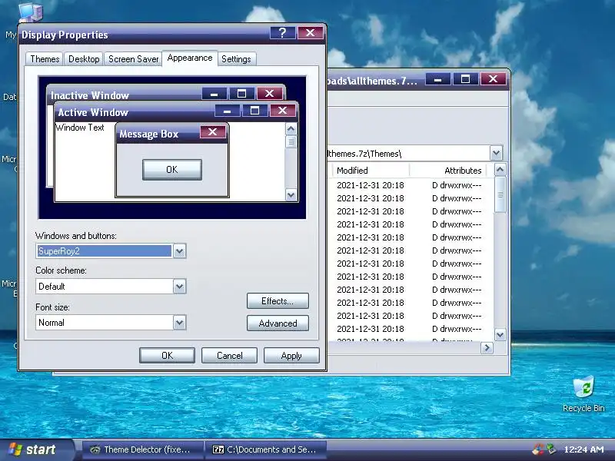
Task: Click the Windows security shield tray icon
Action: tap(538, 449)
